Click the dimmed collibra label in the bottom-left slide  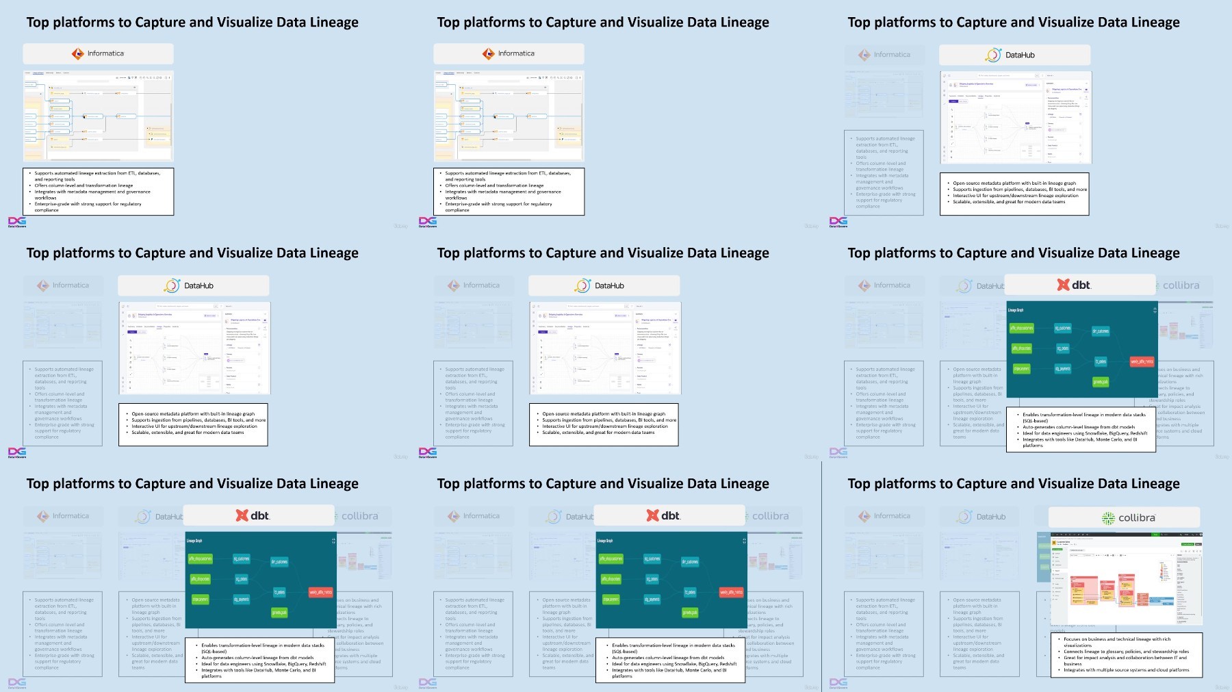coord(359,516)
